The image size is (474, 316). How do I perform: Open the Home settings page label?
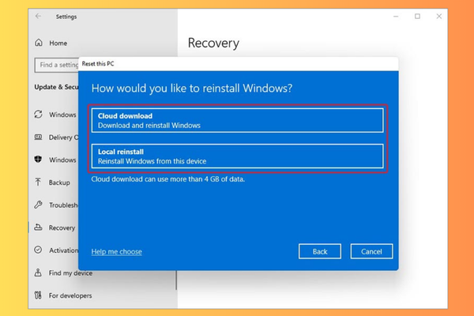pos(58,43)
